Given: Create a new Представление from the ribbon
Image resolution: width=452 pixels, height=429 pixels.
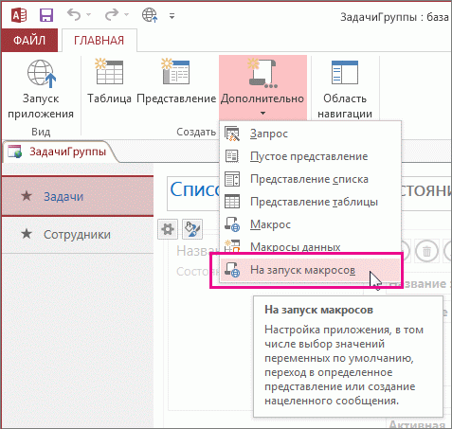Looking at the screenshot, I should 176,81.
